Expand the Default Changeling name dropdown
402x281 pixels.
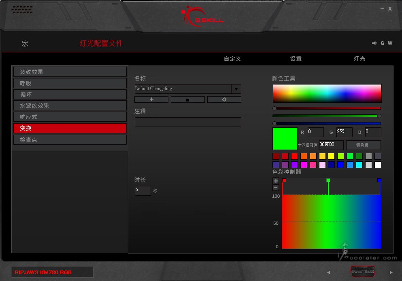236,89
